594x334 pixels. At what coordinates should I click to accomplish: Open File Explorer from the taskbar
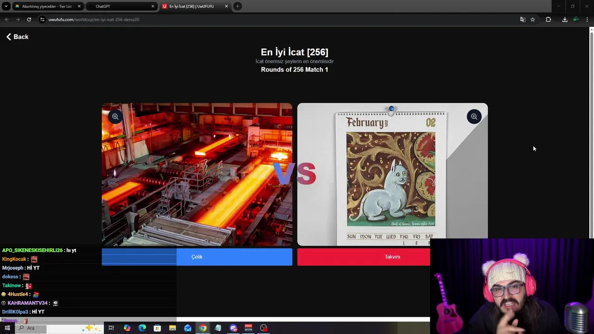[x=173, y=328]
